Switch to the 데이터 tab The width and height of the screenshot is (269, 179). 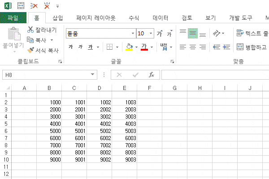tap(161, 18)
